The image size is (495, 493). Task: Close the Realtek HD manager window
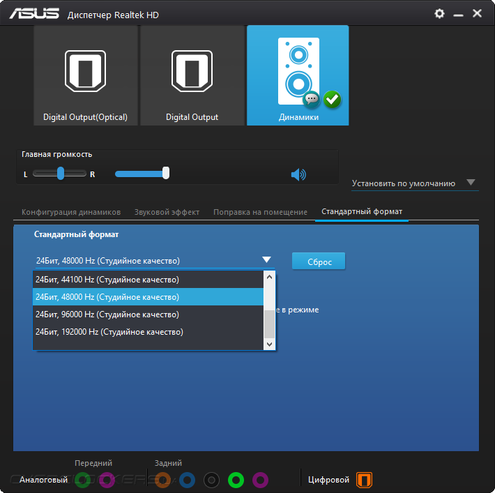[477, 13]
